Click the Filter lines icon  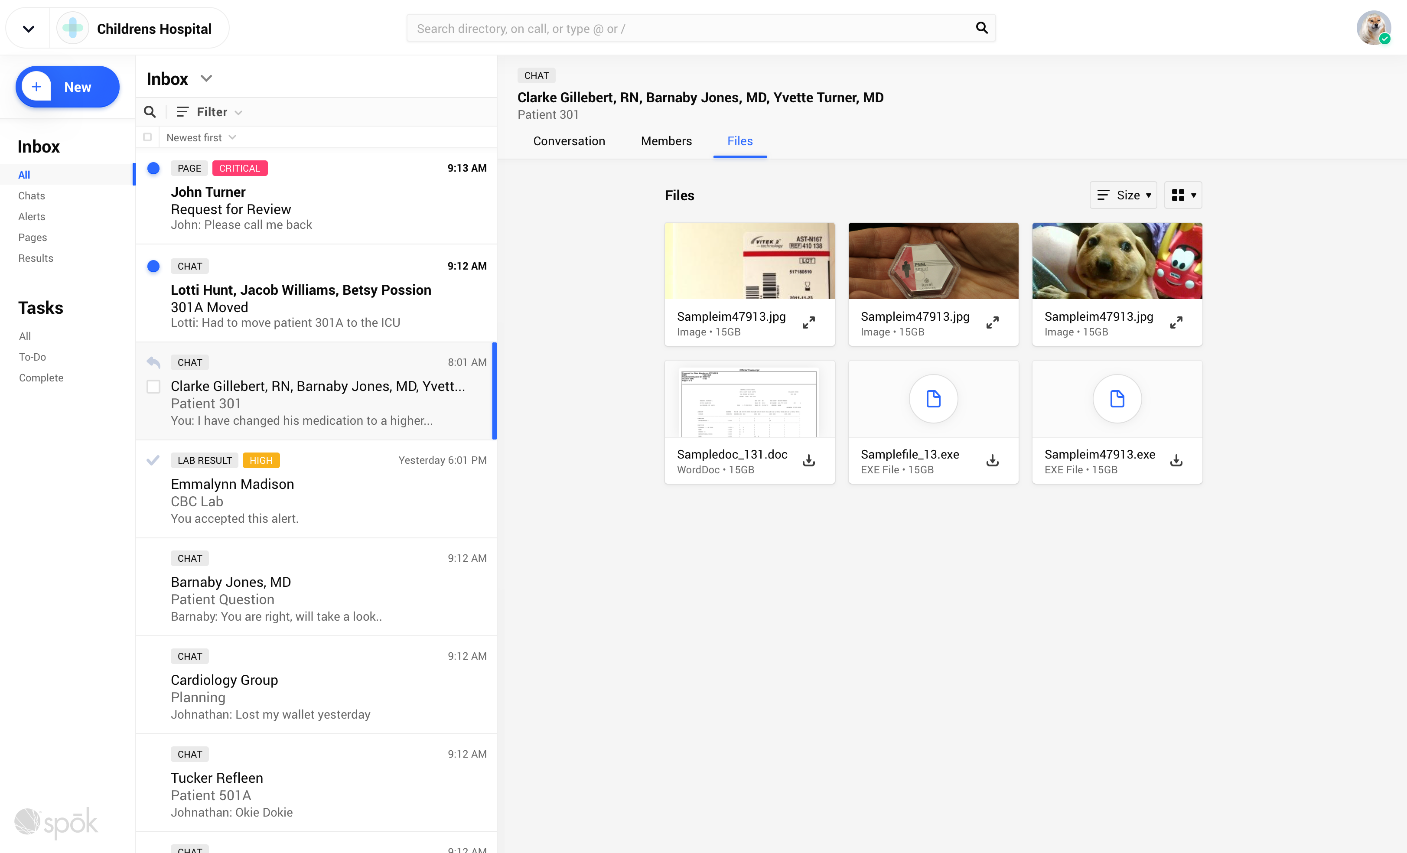[x=182, y=112]
